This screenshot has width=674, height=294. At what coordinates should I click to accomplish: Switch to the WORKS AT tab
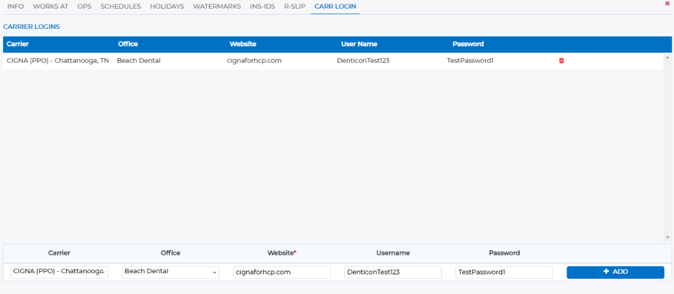click(50, 7)
